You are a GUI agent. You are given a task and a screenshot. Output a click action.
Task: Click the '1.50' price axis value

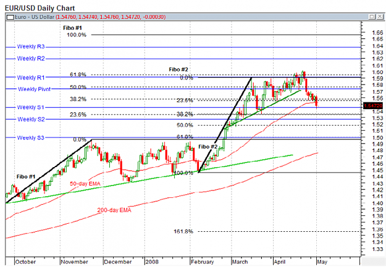click(377, 138)
